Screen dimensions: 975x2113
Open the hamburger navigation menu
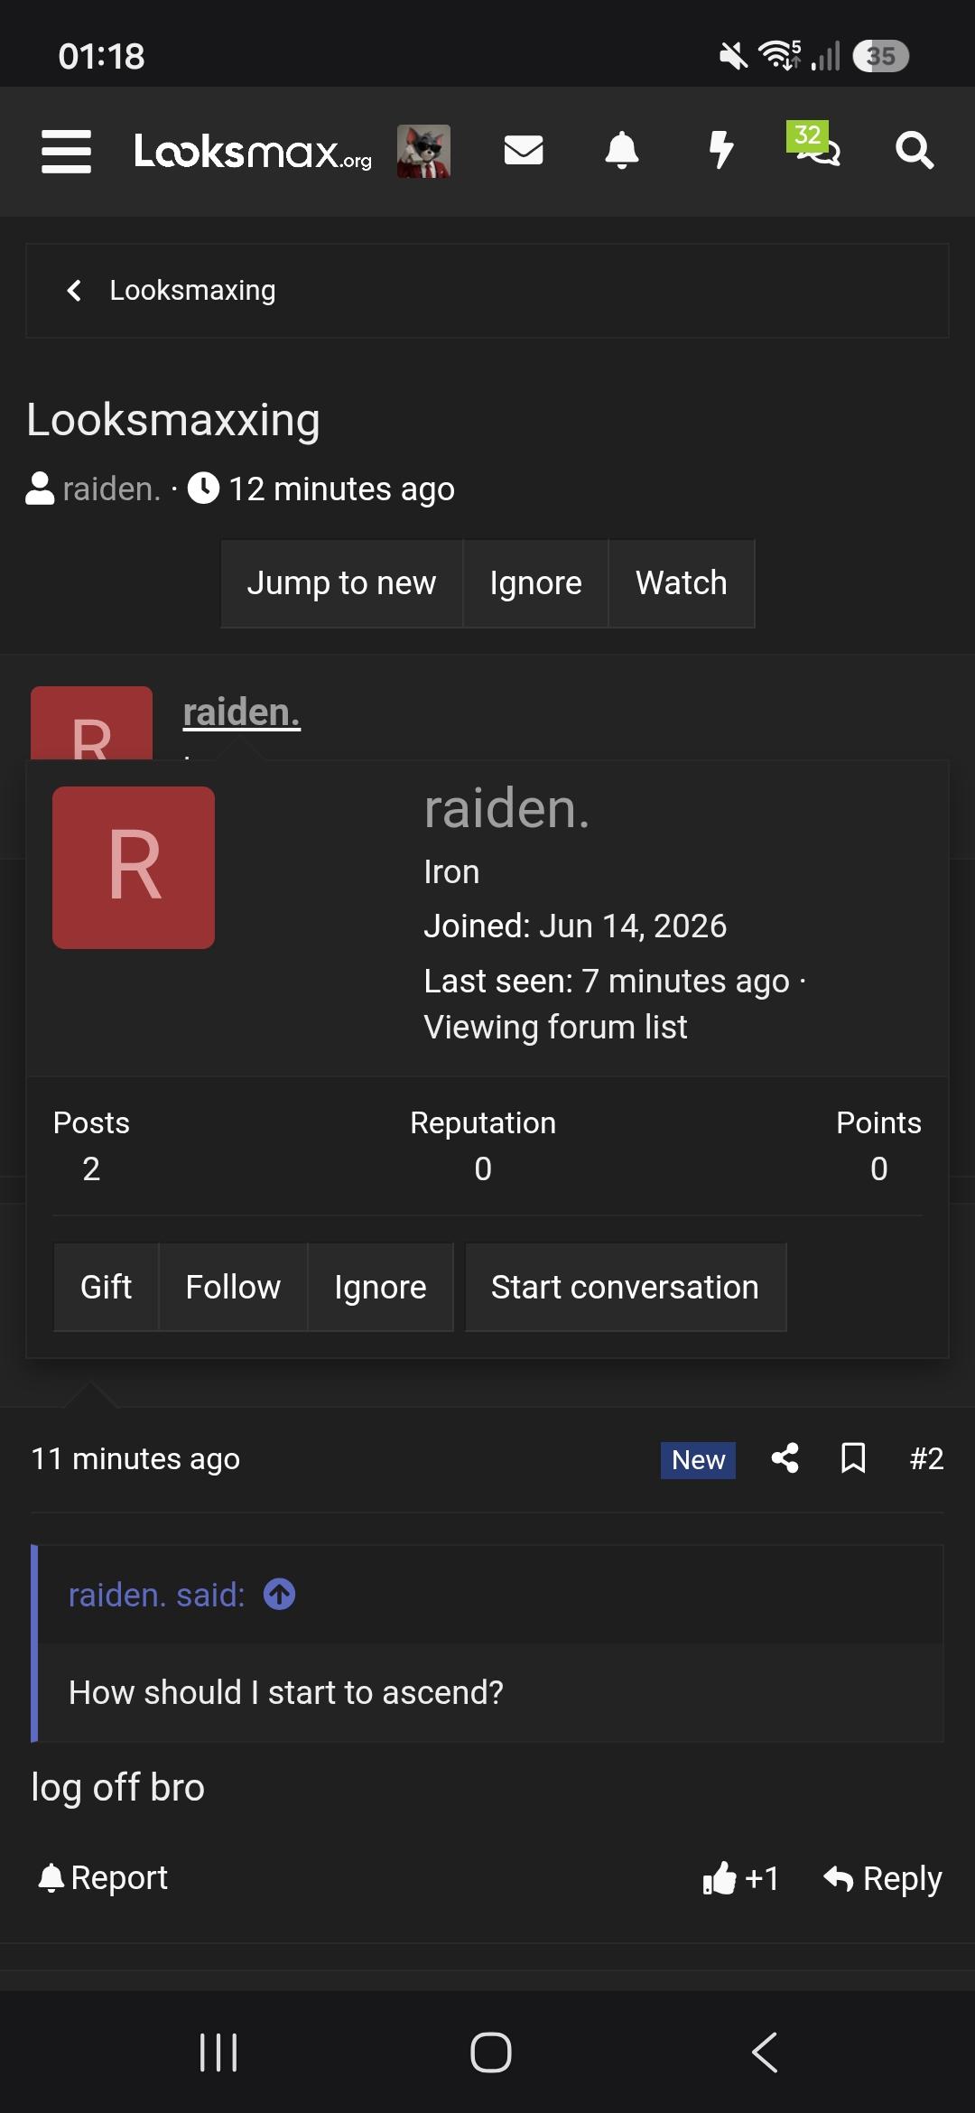click(66, 151)
